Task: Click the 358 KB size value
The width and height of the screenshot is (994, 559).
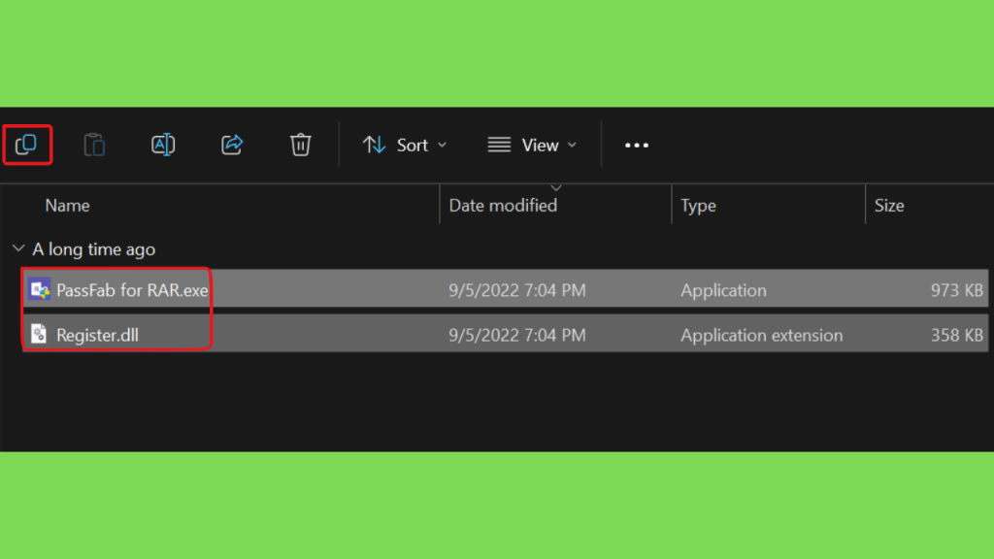Action: click(x=956, y=335)
